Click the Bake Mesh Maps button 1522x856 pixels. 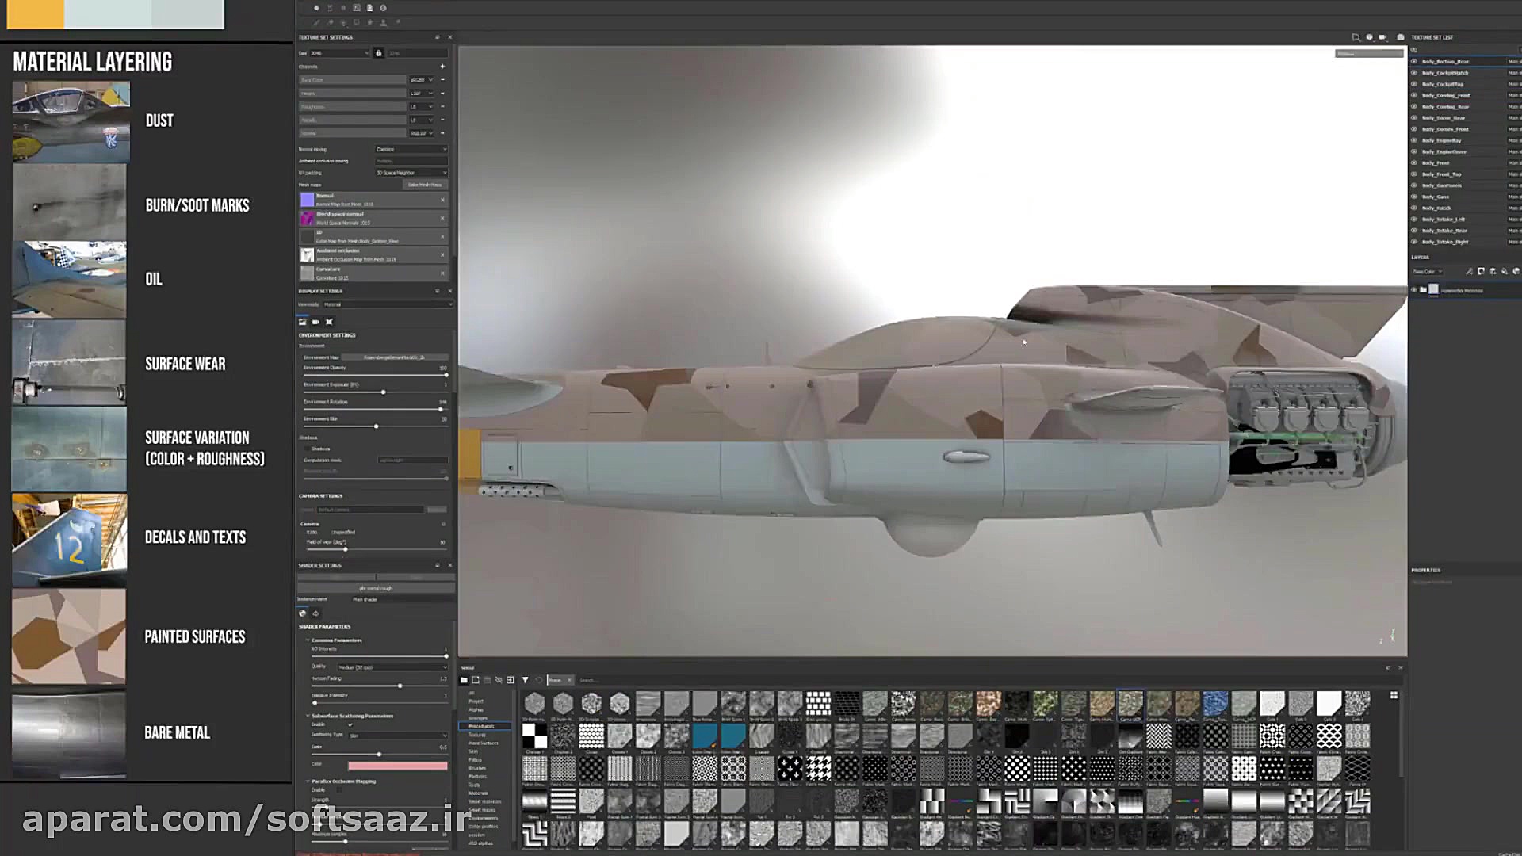pyautogui.click(x=424, y=185)
